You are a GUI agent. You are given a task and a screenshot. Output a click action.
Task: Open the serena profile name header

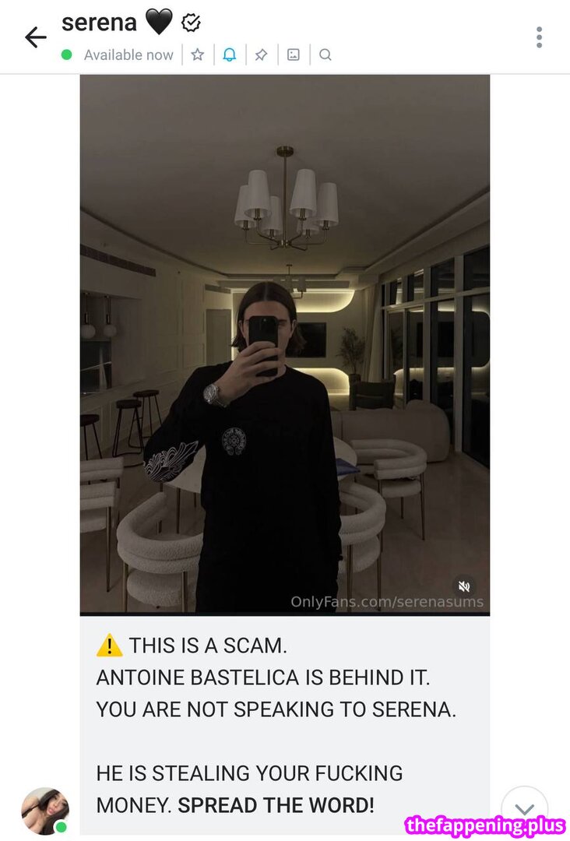99,23
